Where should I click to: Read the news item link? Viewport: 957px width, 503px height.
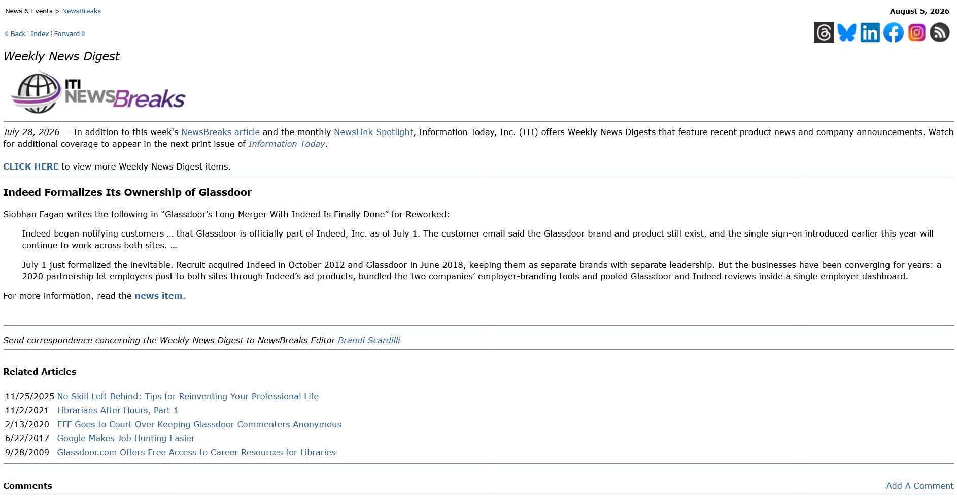coord(158,296)
